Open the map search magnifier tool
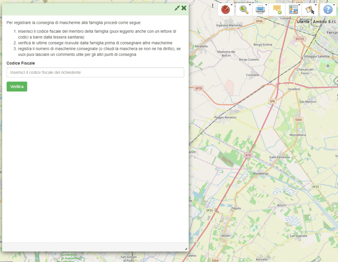The image size is (338, 262). (x=244, y=10)
